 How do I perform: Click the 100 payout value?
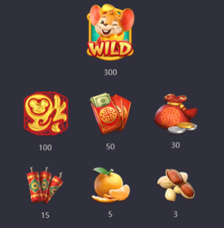(x=45, y=148)
